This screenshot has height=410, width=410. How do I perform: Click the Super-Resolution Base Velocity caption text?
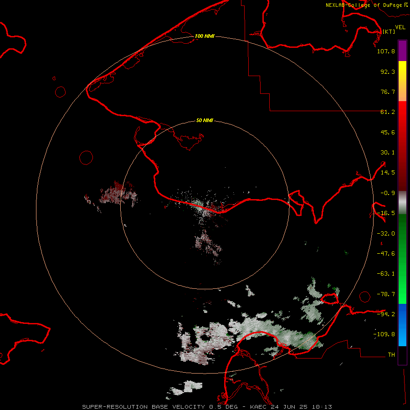207,407
